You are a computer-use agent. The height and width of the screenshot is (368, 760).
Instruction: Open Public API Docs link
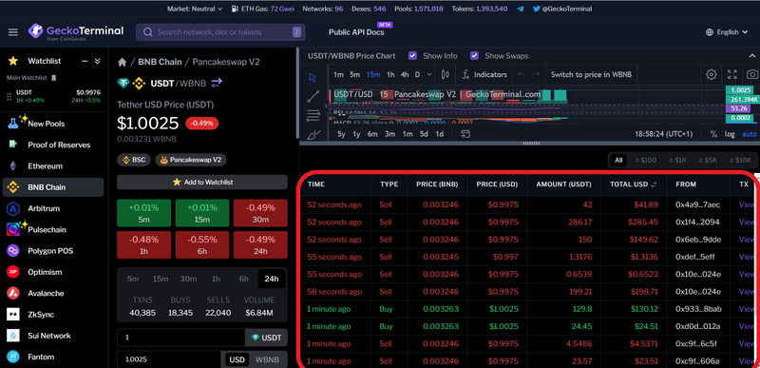pos(356,32)
